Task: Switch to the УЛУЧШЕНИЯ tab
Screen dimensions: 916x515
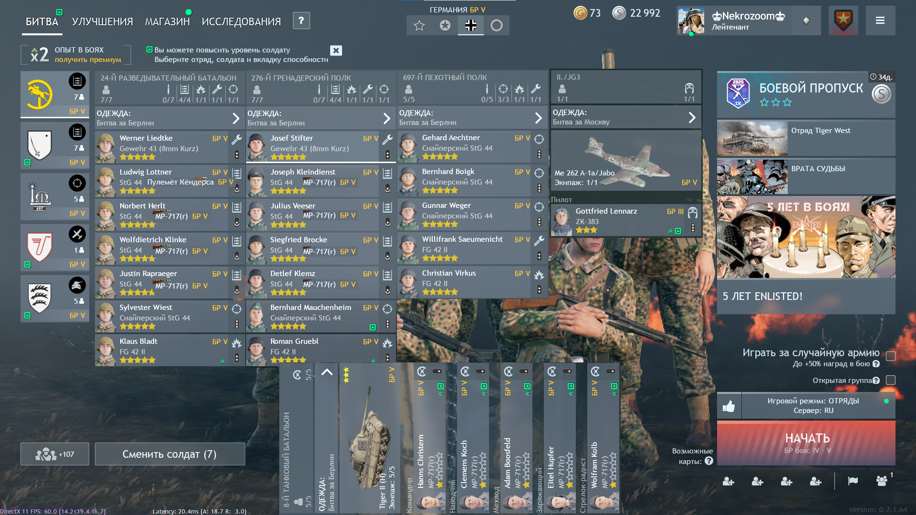Action: click(x=102, y=21)
